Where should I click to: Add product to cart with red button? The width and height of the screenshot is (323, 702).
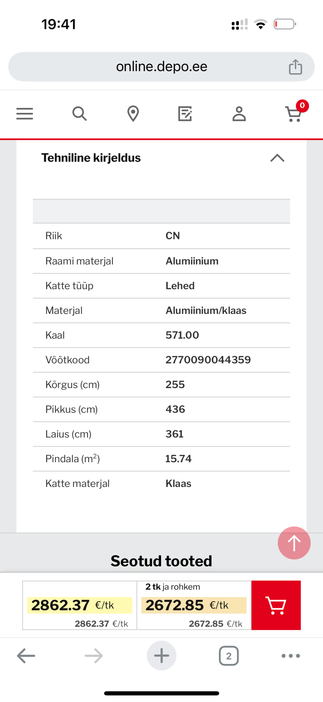[x=276, y=605]
